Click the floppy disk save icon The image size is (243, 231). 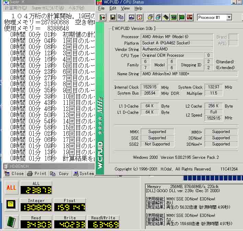click(x=113, y=17)
